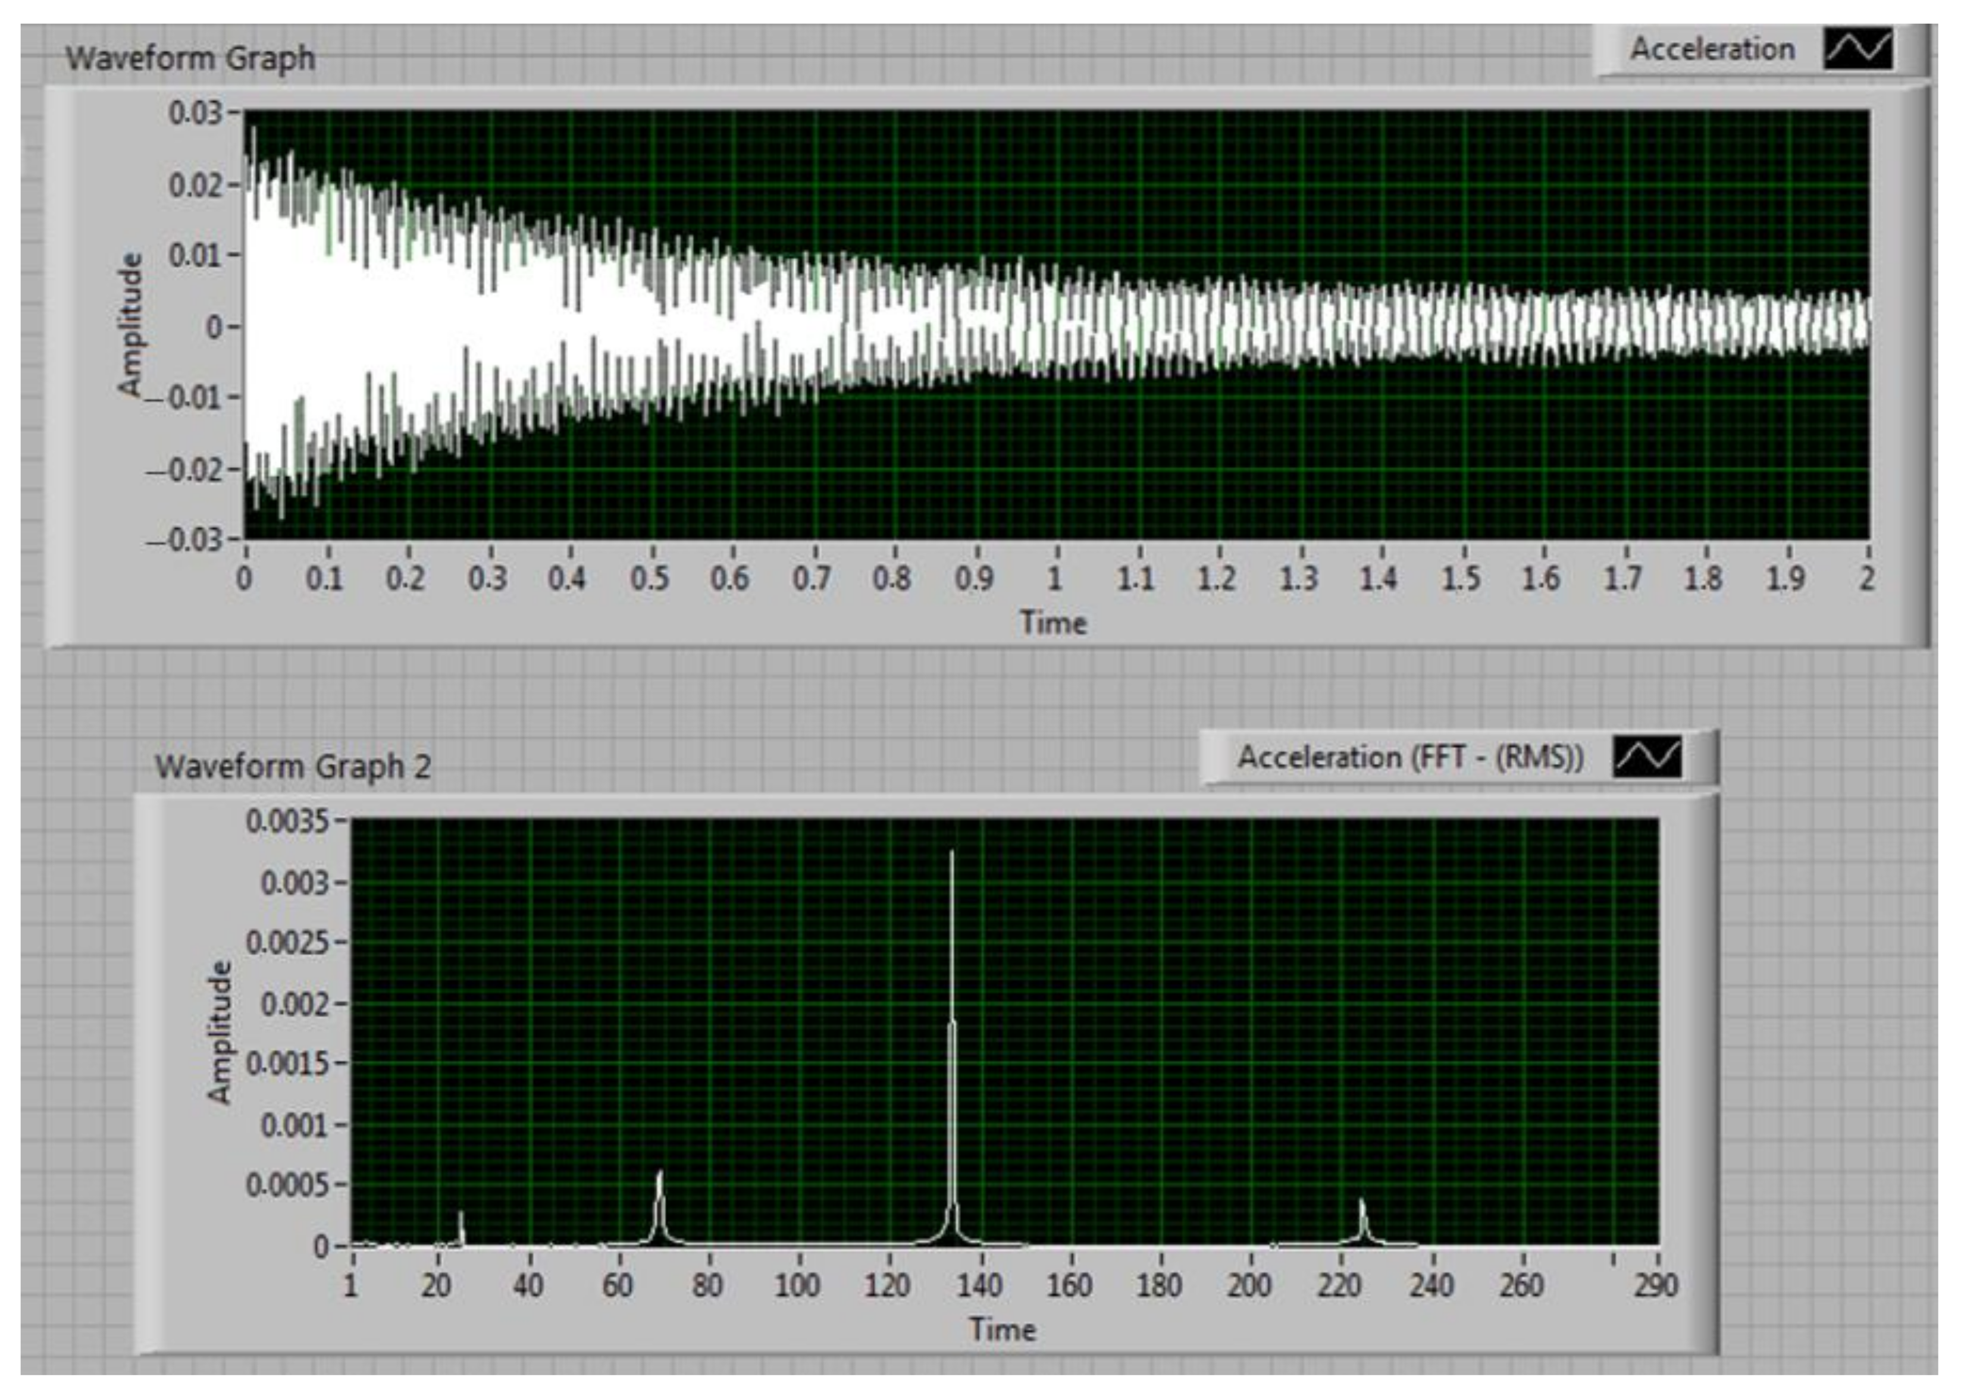The width and height of the screenshot is (1961, 1399).
Task: Click the FFT RMS plot legend icon
Action: point(1646,758)
